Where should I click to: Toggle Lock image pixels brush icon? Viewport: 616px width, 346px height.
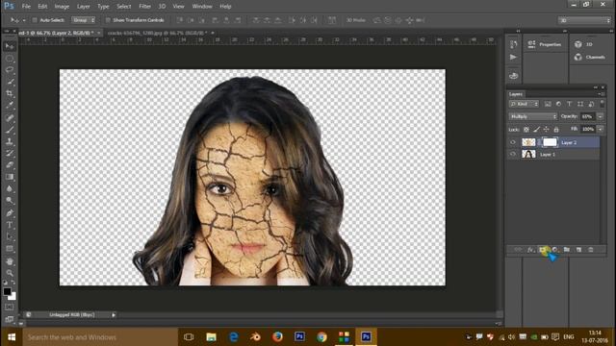point(536,129)
